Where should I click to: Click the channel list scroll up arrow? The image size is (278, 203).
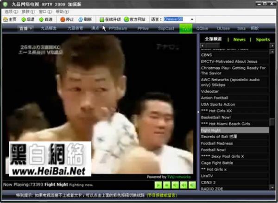tap(272, 52)
